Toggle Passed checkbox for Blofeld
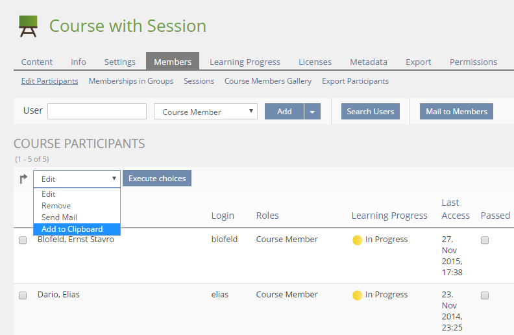This screenshot has height=335, width=514. point(485,240)
